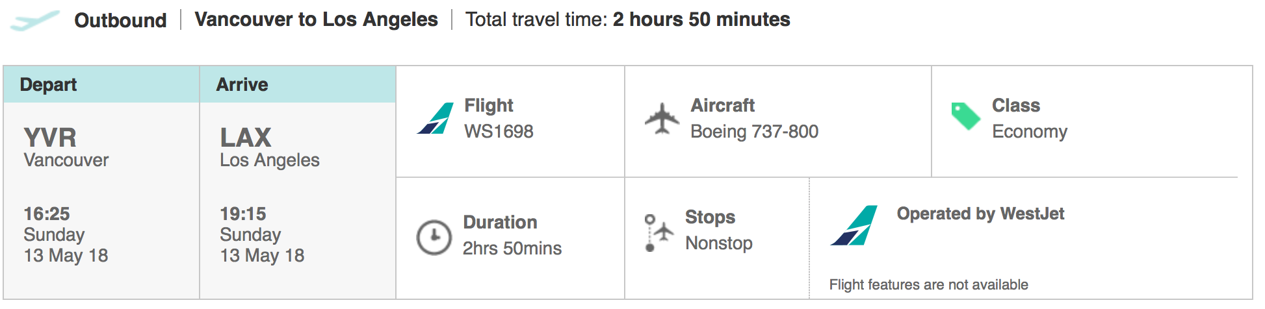Viewport: 1265px width, 309px height.
Task: Click the 2hrs 50mins duration value
Action: (x=512, y=248)
